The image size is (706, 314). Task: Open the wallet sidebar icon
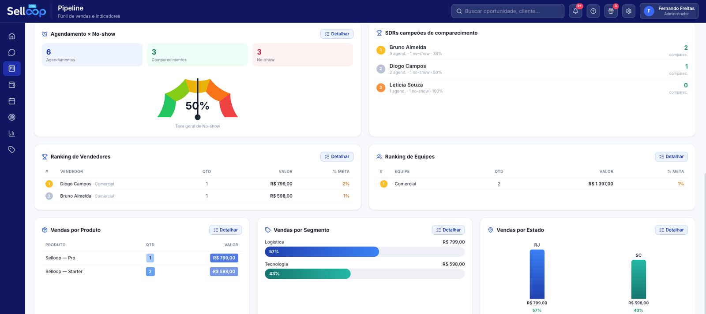pyautogui.click(x=12, y=85)
